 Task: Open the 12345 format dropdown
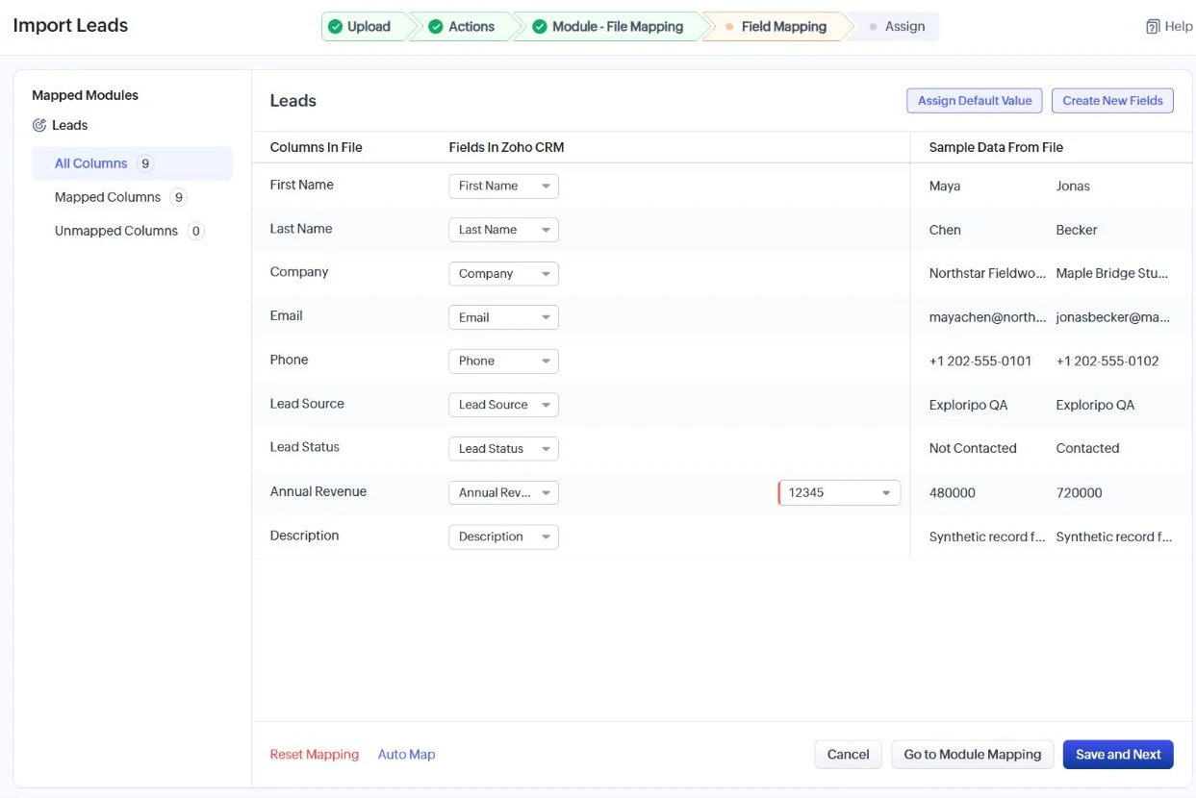point(839,492)
